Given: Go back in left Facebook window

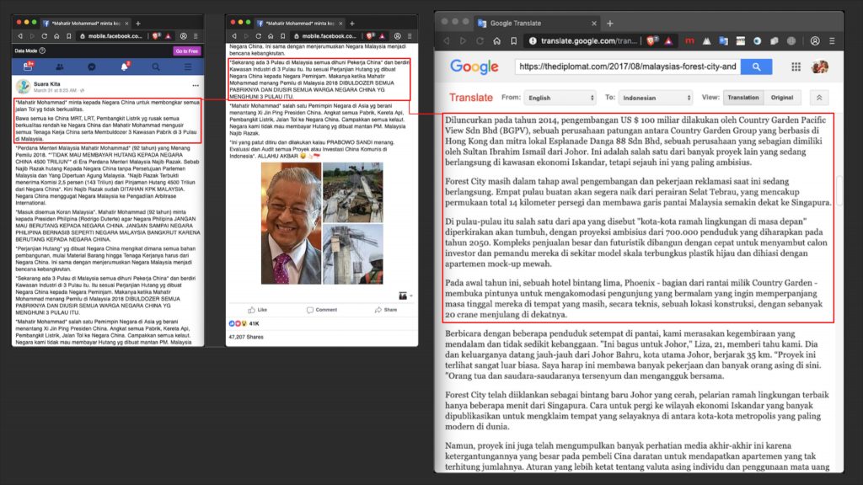Looking at the screenshot, I should pos(20,36).
